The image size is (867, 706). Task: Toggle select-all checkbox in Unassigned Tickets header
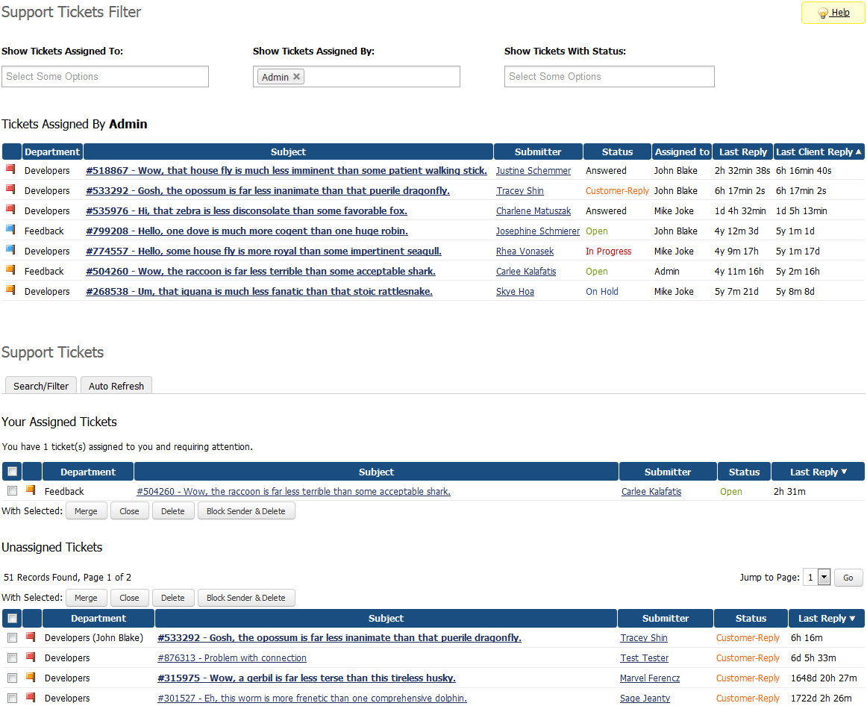coord(12,618)
